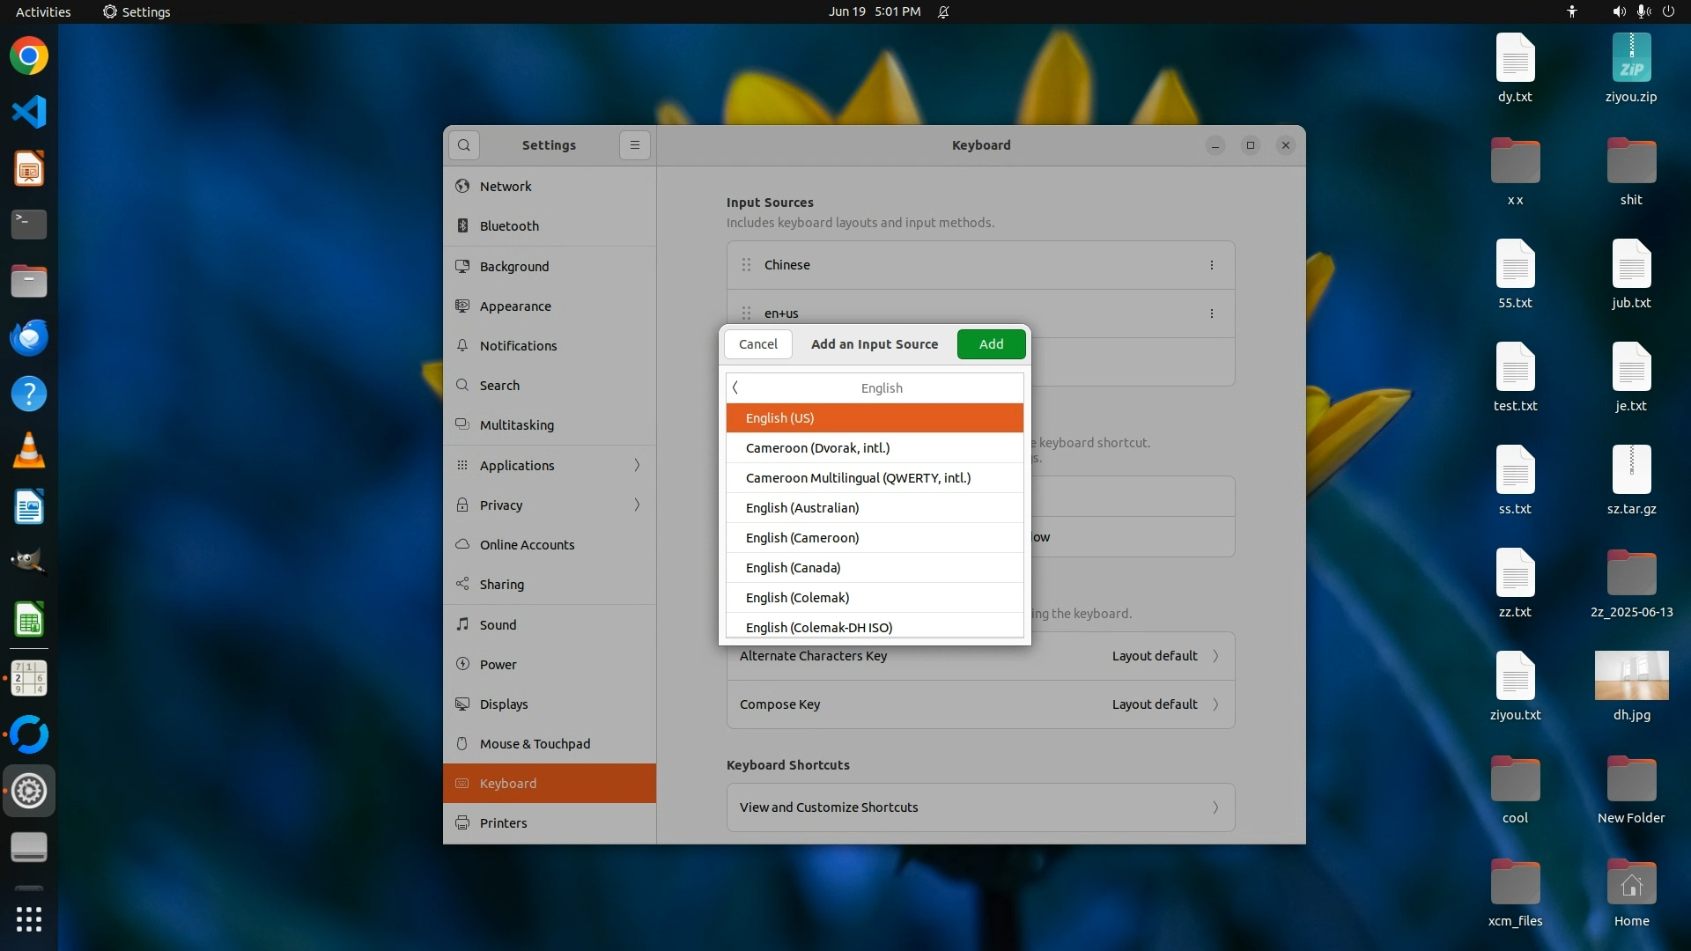Click the search icon in Settings header

pyautogui.click(x=464, y=145)
